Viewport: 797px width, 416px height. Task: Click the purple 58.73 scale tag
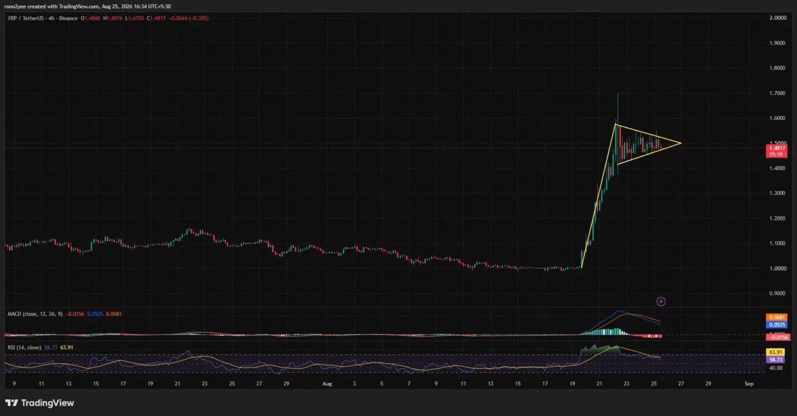(774, 359)
